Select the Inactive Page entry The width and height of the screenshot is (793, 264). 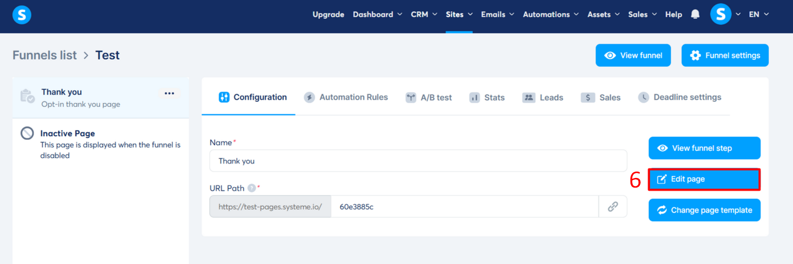tap(101, 144)
